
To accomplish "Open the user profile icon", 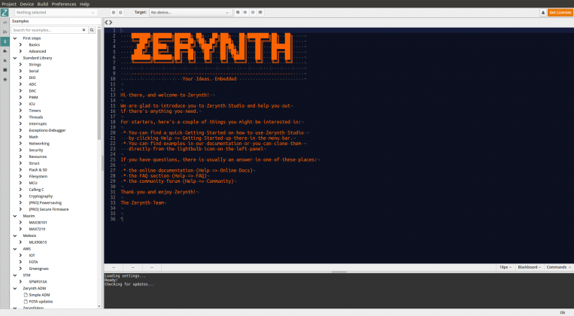I will [x=543, y=13].
